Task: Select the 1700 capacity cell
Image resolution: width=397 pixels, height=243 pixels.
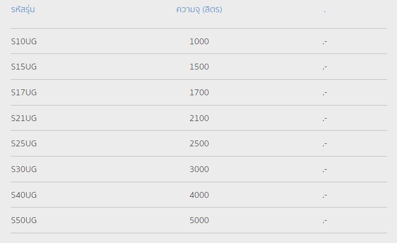Action: pos(199,93)
